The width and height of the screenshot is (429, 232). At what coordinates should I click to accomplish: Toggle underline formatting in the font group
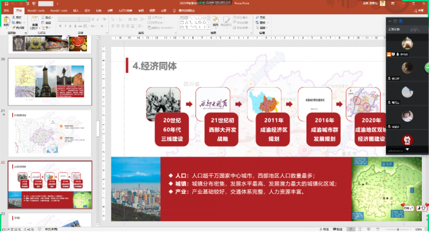point(70,26)
